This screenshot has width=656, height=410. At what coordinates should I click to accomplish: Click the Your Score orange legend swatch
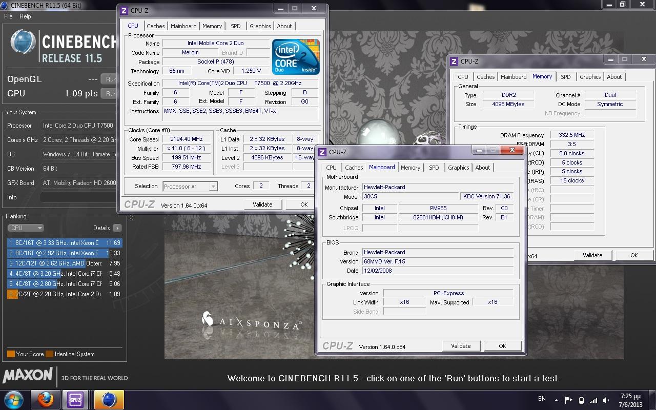[x=11, y=354]
